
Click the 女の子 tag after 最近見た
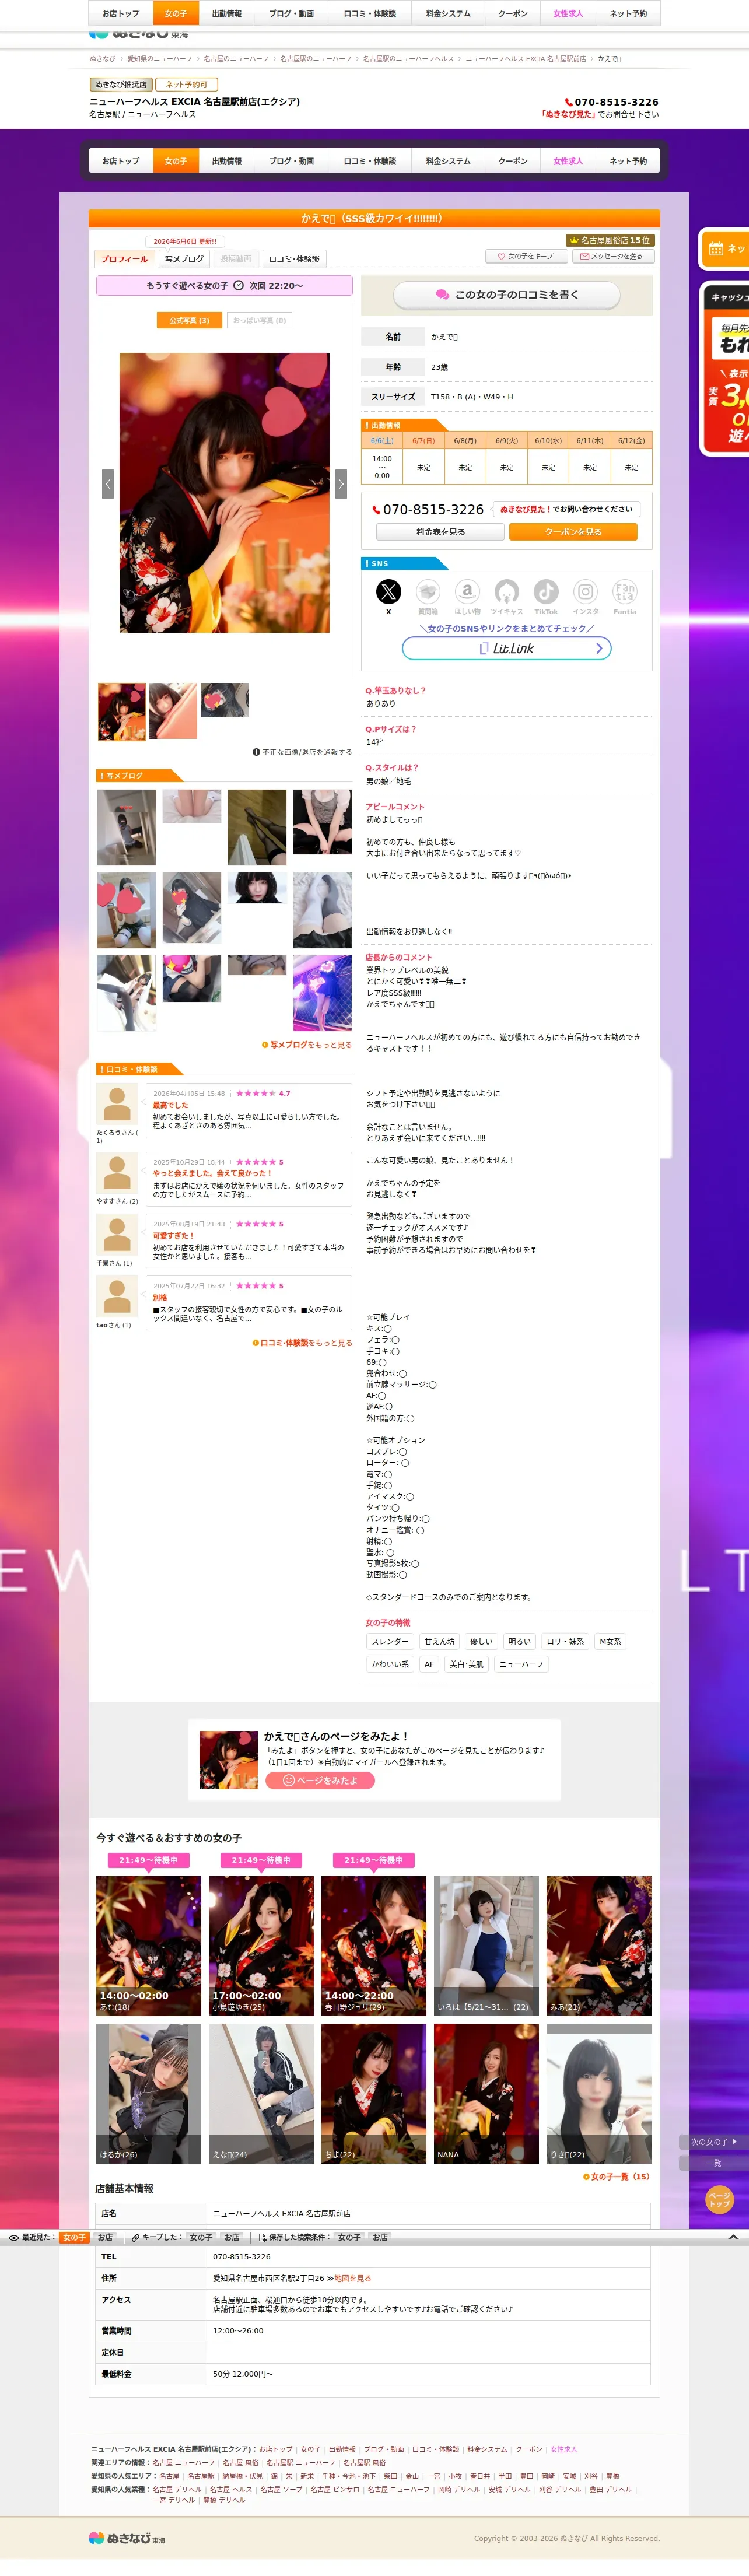(x=74, y=2237)
